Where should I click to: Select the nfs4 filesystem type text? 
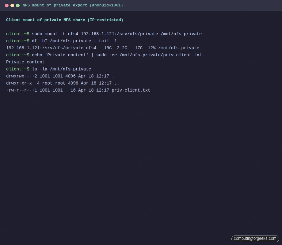coord(91,48)
